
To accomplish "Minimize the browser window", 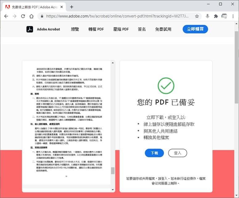I will pyautogui.click(x=208, y=4).
